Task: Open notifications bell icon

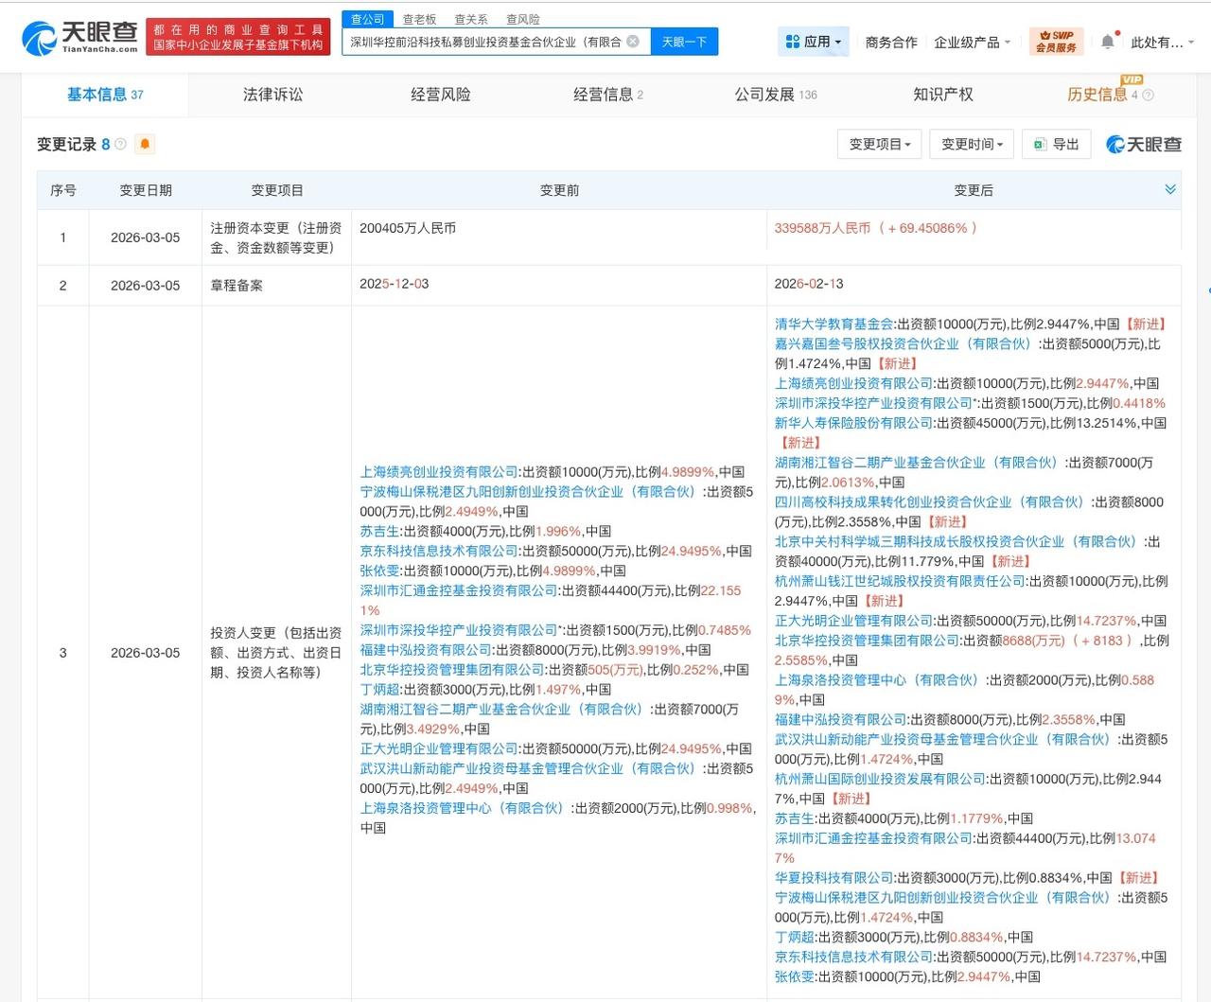Action: coord(1108,42)
